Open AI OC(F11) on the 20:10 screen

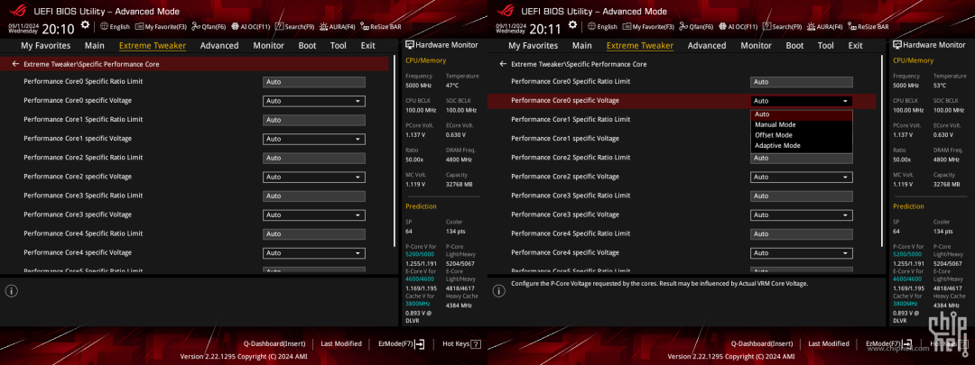[251, 27]
